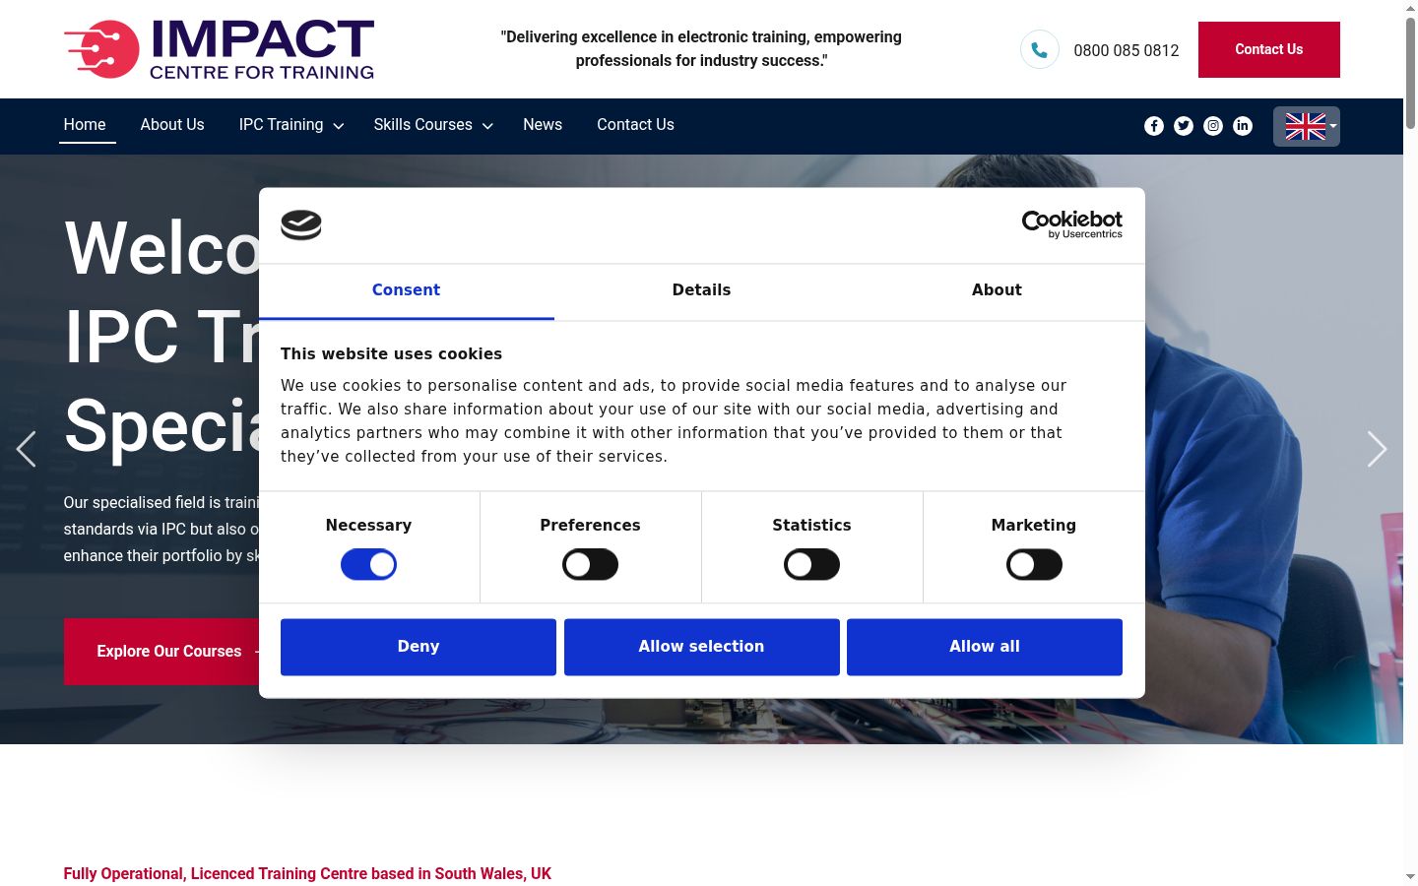Open the UK flag language dropdown
Screen dimensions: 1418x886
coord(1307,126)
